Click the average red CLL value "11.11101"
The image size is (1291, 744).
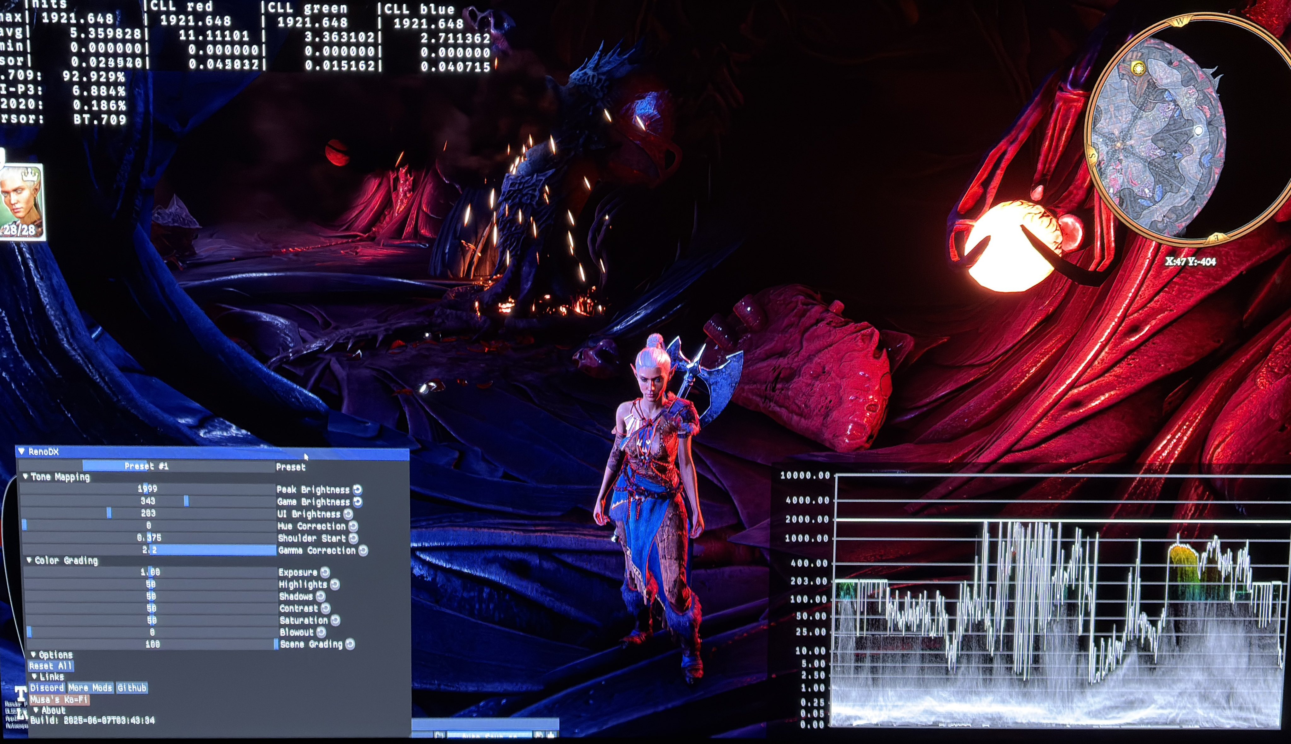(x=214, y=36)
